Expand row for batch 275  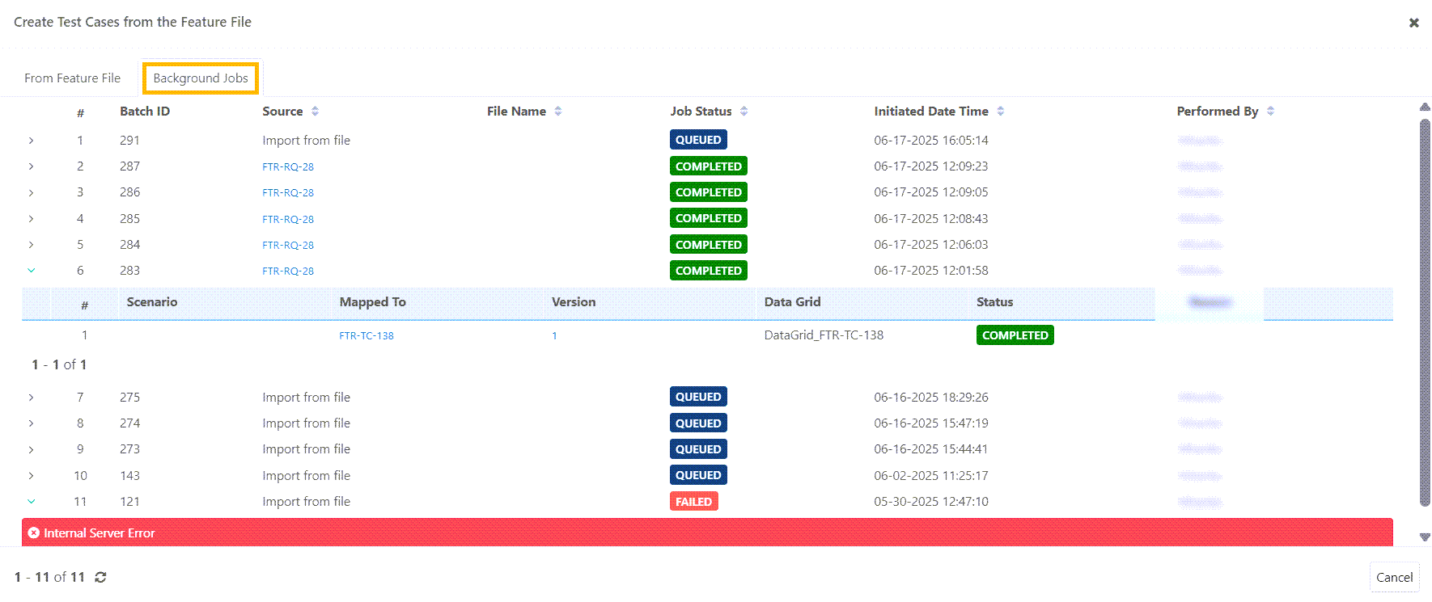[x=31, y=398]
